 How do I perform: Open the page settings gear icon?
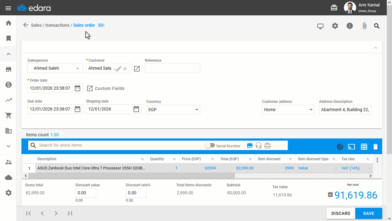335,26
